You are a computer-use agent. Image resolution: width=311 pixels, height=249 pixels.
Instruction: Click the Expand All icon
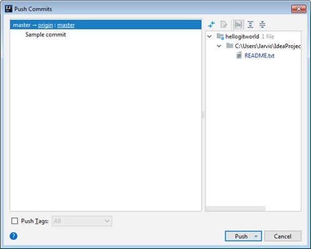pos(250,24)
